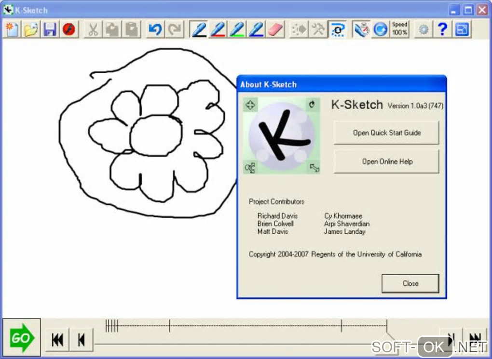Select the black pen tool
Screen dimensions: 492x359
click(199, 30)
